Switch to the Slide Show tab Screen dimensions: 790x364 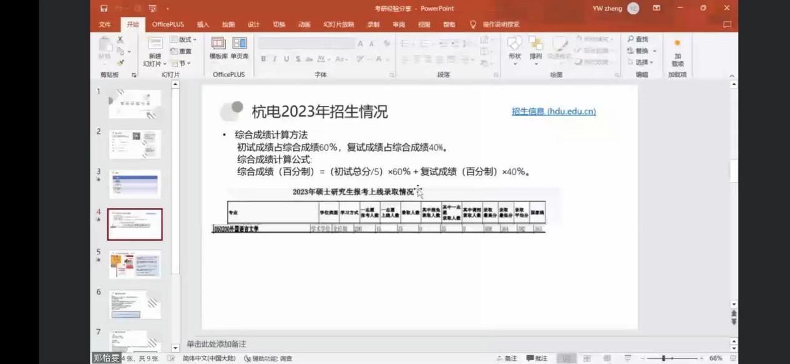tap(338, 24)
